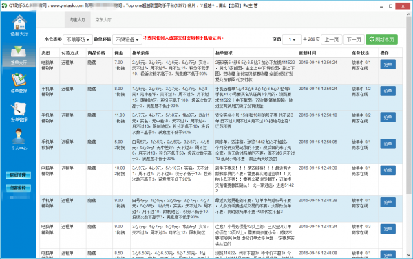The width and height of the screenshot is (413, 259).
Task: Click the scrollbar up arrow
Action: [x=408, y=14]
